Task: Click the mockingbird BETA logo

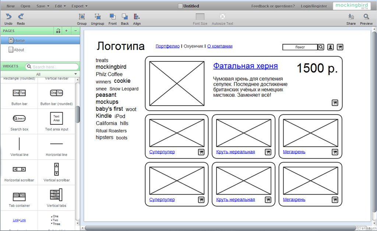Action: pyautogui.click(x=352, y=6)
